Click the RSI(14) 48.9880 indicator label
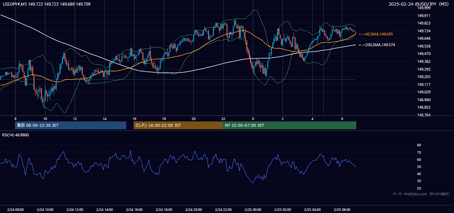454x213 pixels. click(x=16, y=135)
